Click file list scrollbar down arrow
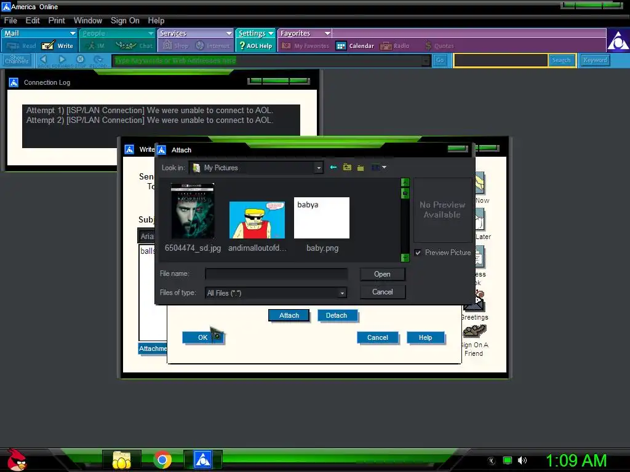Screen dimensions: 630x472 (x=405, y=258)
